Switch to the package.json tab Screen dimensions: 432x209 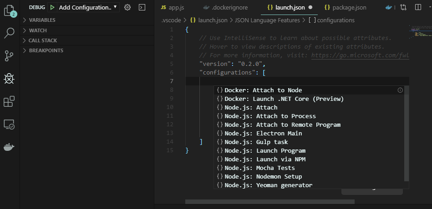[x=346, y=7]
